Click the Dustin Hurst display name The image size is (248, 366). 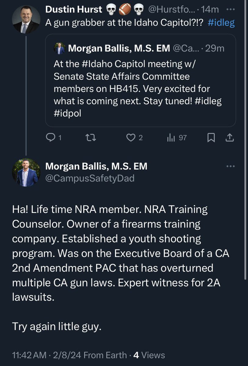point(74,9)
